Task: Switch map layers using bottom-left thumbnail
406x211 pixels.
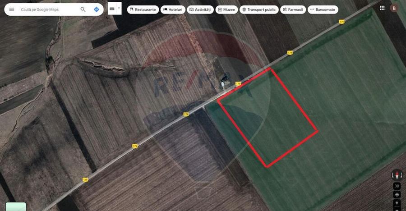Action: click(x=16, y=206)
